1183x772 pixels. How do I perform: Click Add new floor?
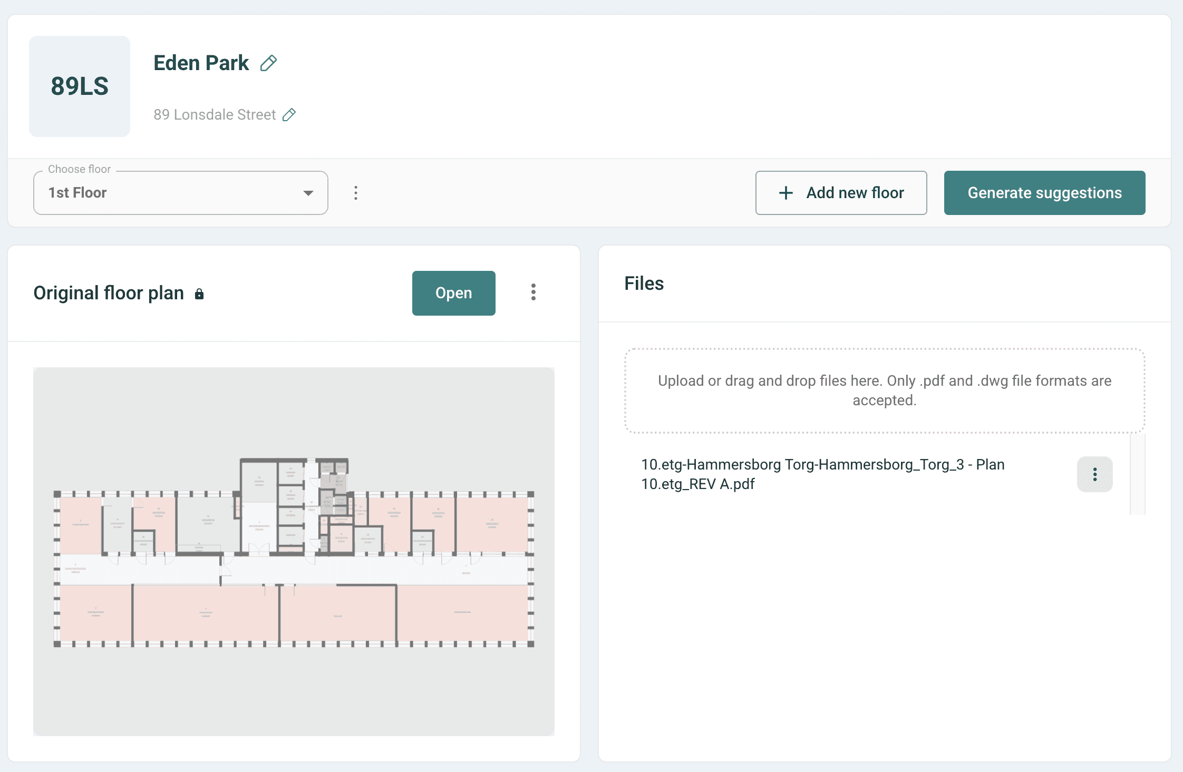(841, 193)
